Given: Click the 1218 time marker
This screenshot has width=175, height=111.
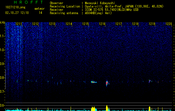Looking at the screenshot, I should pyautogui.click(x=135, y=24).
